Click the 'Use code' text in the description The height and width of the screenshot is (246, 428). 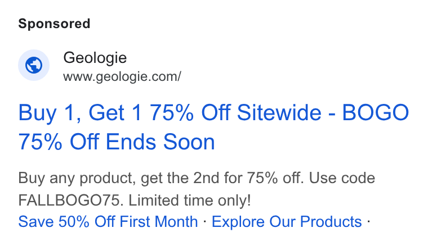pos(342,178)
